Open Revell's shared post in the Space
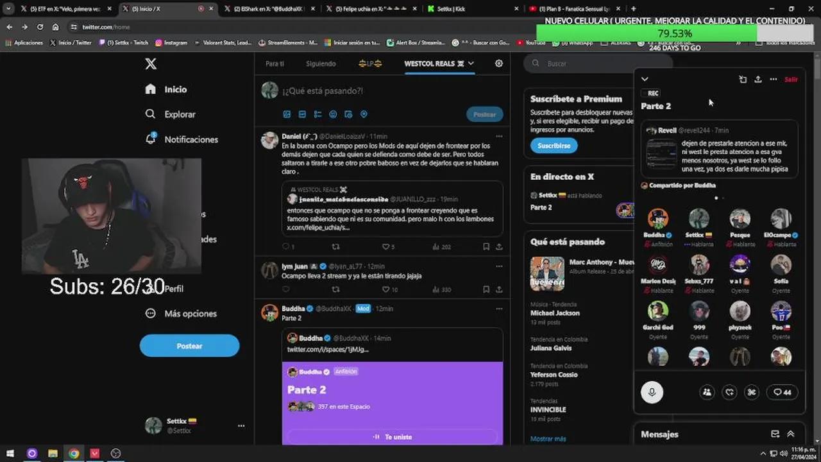 tap(720, 148)
